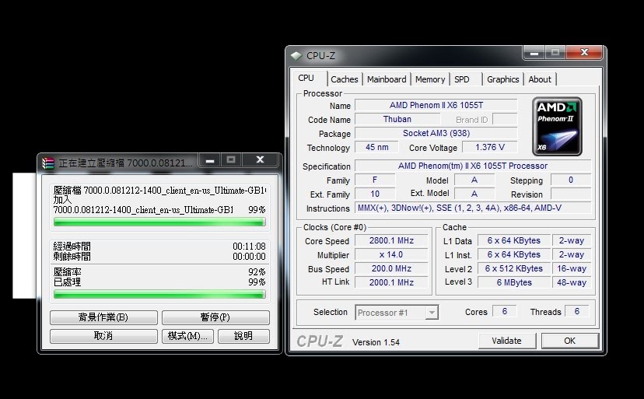Click OK in CPU-Z
644x399 pixels.
click(569, 341)
